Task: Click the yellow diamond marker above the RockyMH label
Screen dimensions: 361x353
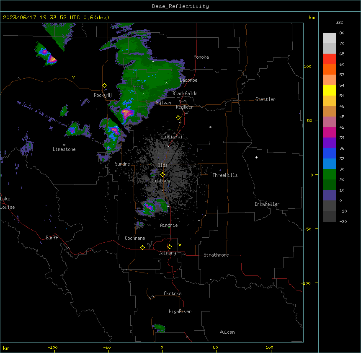Action: coord(105,86)
